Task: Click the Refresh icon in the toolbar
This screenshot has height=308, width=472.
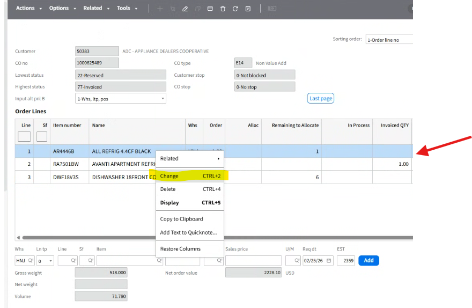Action: (x=235, y=9)
